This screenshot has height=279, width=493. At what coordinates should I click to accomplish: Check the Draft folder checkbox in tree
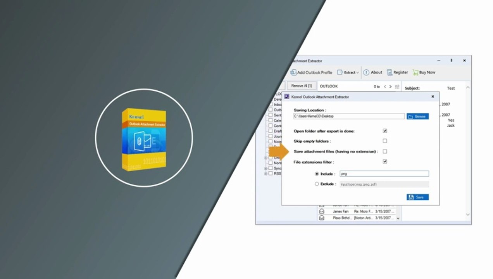(x=271, y=131)
